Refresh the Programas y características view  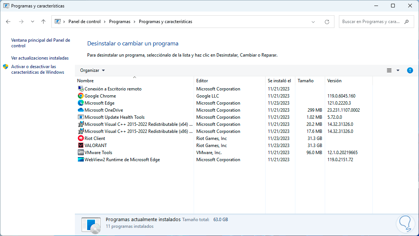[327, 22]
